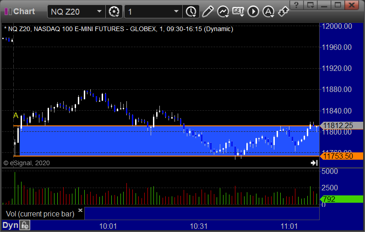Click the 11920.00 price axis label
The height and width of the screenshot is (232, 365).
(x=337, y=69)
